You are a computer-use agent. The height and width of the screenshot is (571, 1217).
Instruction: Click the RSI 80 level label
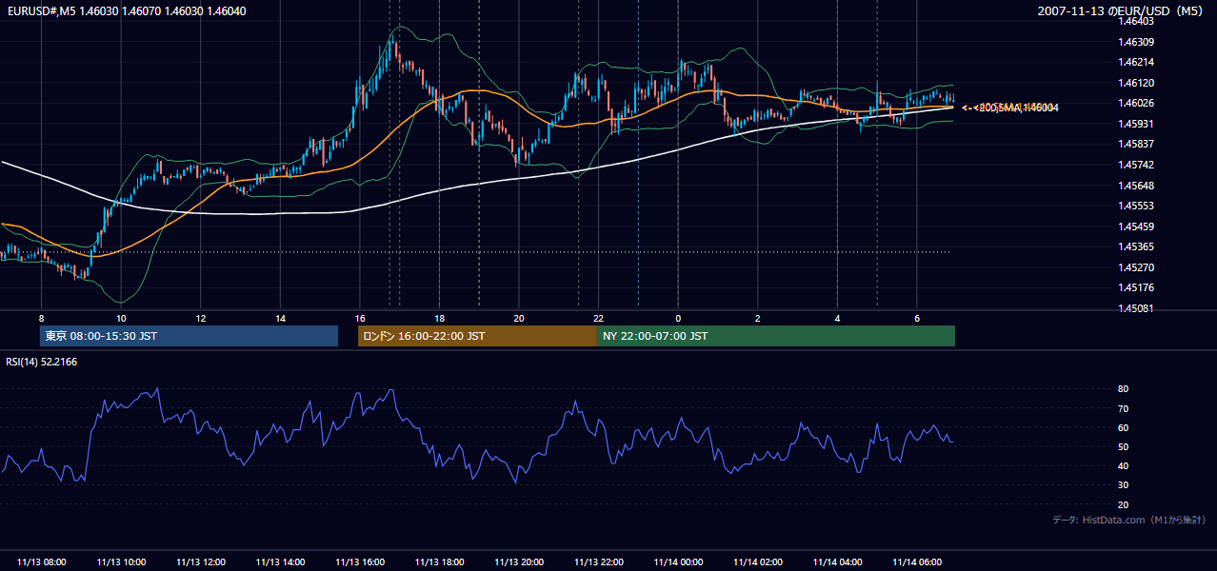[1123, 389]
